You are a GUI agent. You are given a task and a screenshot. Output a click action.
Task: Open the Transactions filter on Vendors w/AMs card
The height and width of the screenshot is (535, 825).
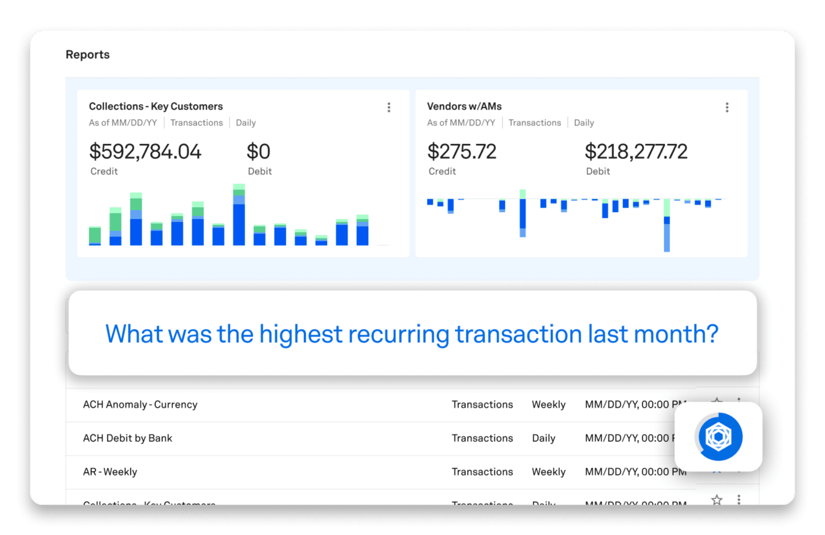(x=534, y=122)
